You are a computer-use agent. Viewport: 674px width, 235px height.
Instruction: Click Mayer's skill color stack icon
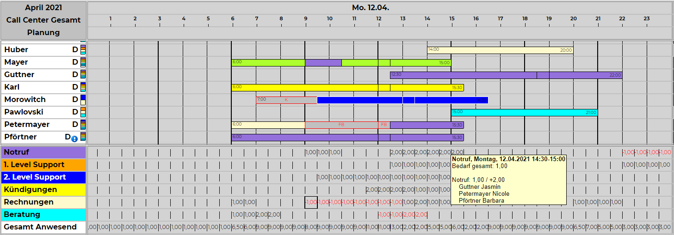tap(83, 62)
